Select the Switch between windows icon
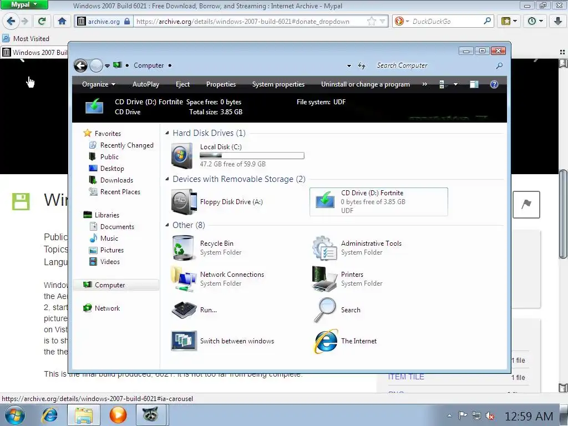The height and width of the screenshot is (426, 568). [184, 341]
